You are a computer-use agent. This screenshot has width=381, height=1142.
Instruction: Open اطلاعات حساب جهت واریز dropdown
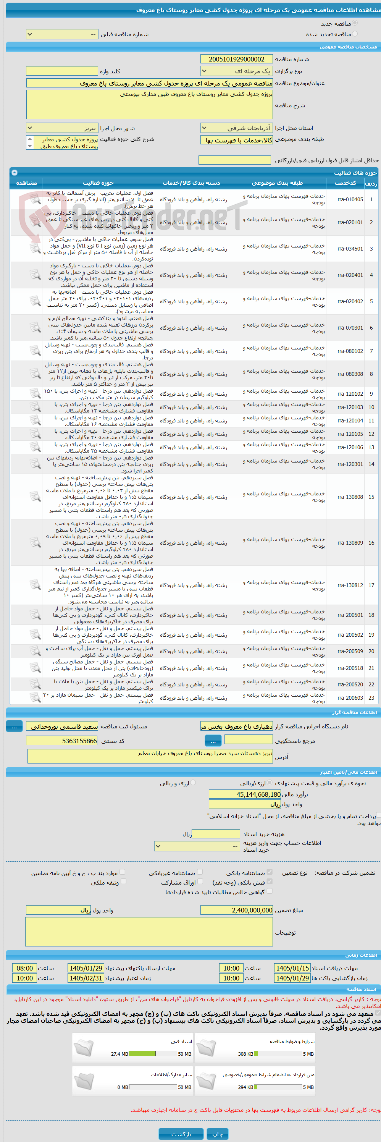197,846
